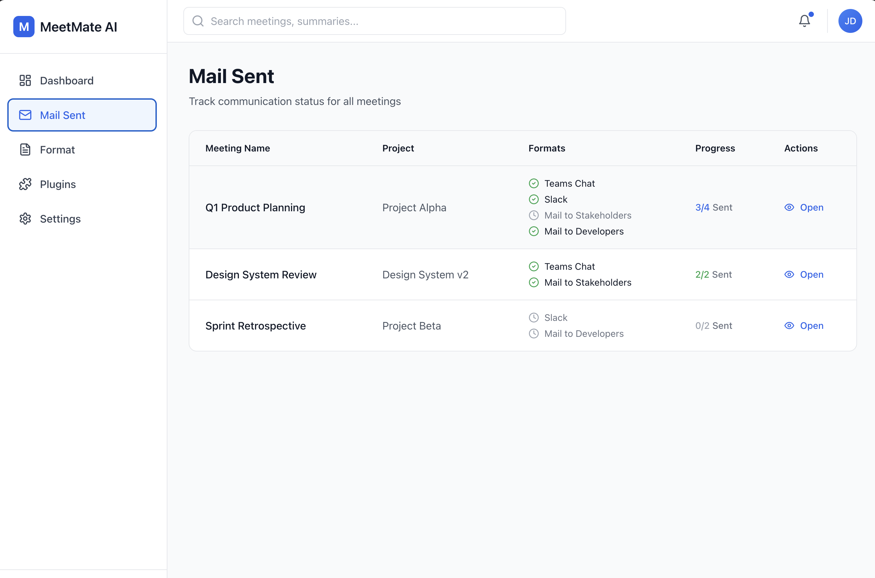Click the 3/4 Sent progress indicator

(713, 208)
